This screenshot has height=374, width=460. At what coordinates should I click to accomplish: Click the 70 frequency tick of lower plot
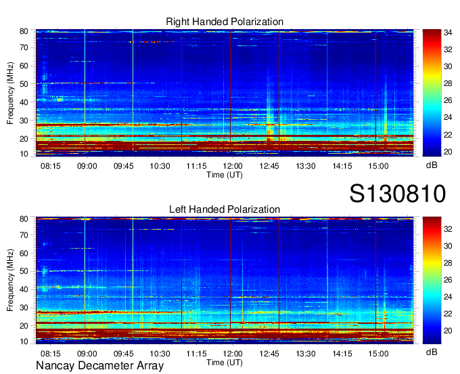tap(24, 235)
